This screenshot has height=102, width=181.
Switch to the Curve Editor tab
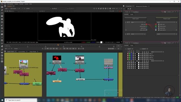(x=22, y=52)
